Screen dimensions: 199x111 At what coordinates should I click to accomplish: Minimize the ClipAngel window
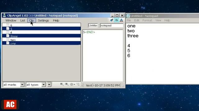pyautogui.click(x=112, y=15)
